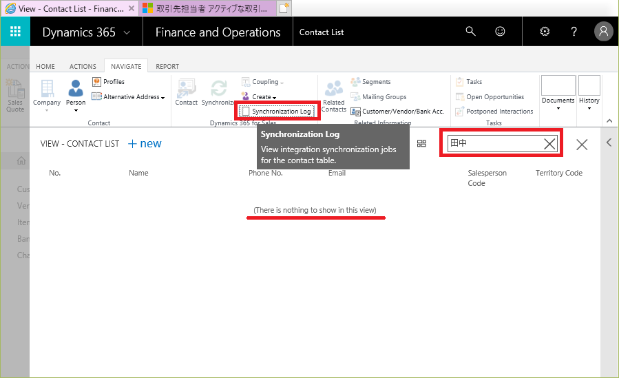Sort by the No. column header
This screenshot has height=378, width=619.
tap(55, 173)
